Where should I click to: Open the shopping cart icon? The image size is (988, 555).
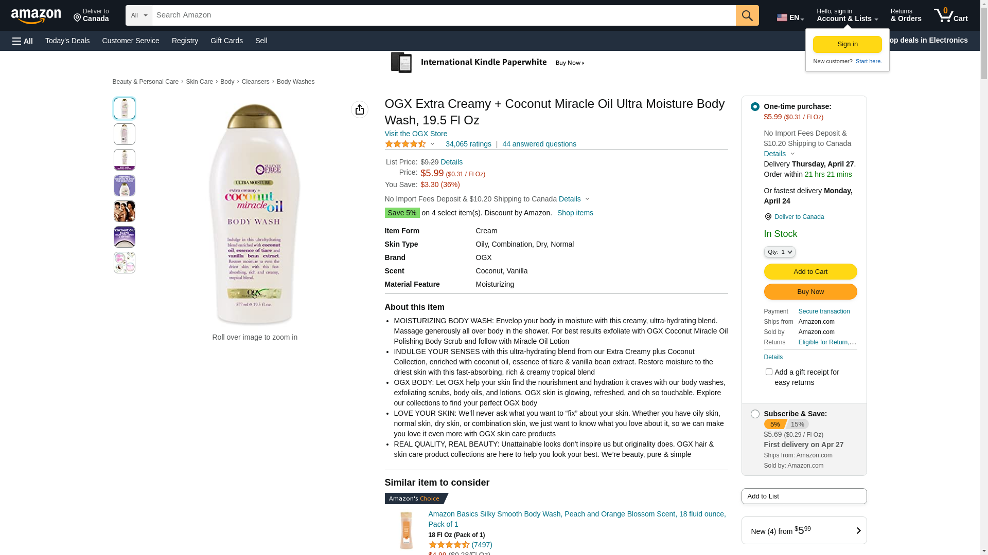pos(950,15)
